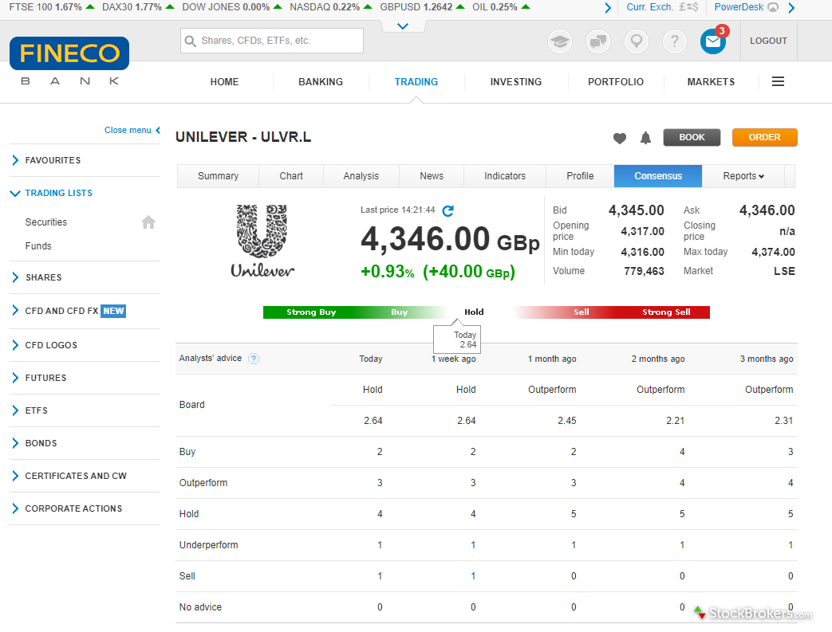
Task: Open the Banking navigation menu
Action: 321,81
